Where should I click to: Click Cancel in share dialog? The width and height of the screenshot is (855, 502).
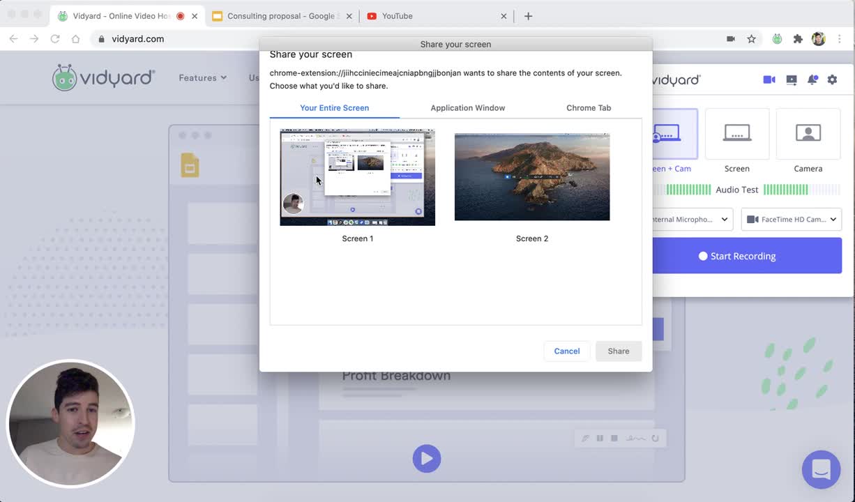point(566,351)
